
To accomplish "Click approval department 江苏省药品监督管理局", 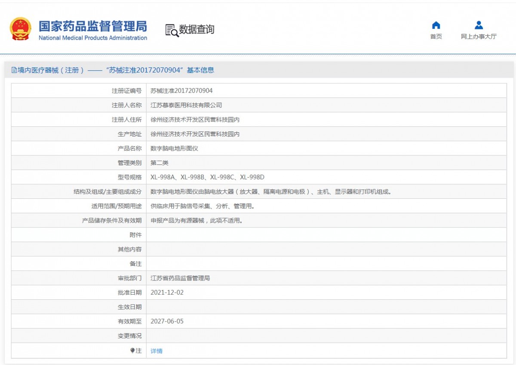I will click(x=180, y=278).
